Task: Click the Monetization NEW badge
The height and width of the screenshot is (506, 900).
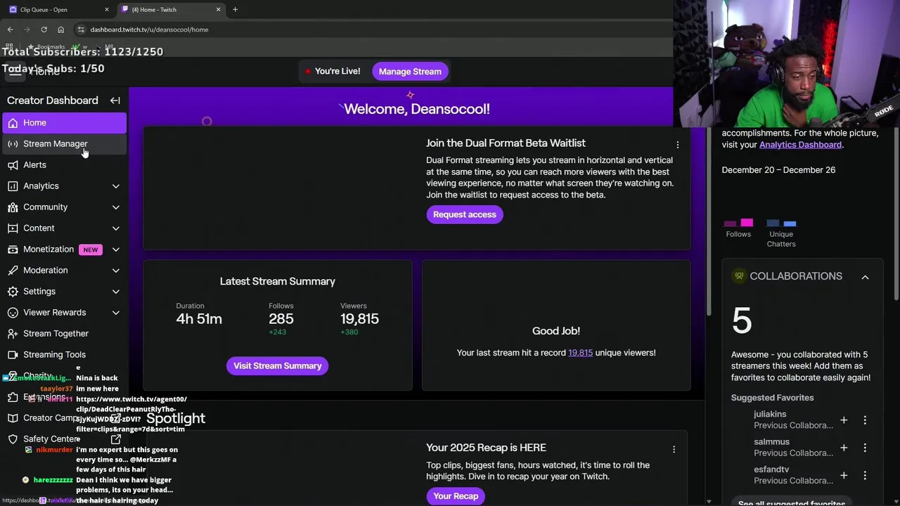Action: click(91, 249)
